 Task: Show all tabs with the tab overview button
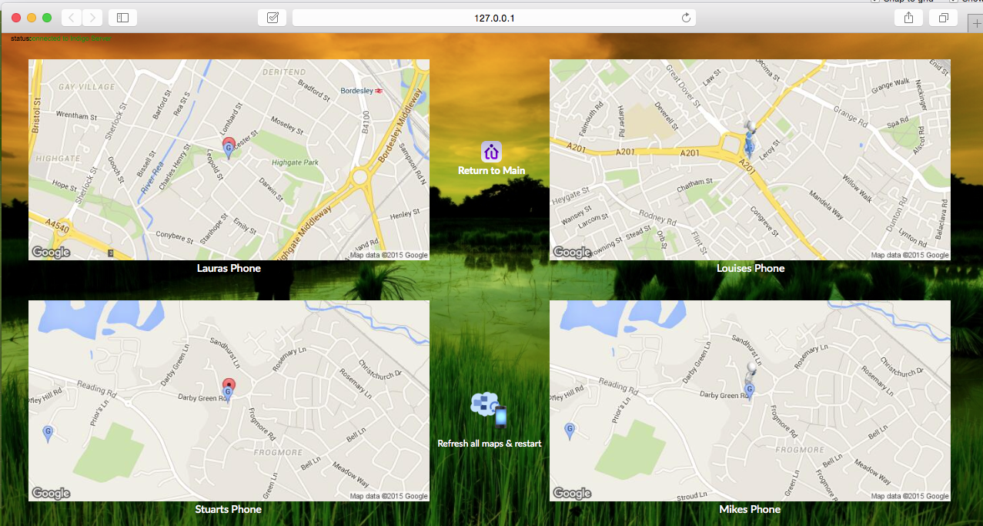(x=944, y=17)
